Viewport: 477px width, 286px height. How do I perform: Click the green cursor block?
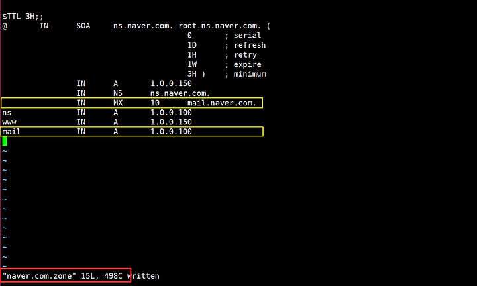tap(5, 141)
